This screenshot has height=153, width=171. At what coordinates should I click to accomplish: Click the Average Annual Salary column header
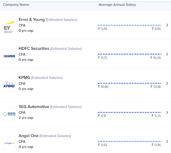point(117,5)
